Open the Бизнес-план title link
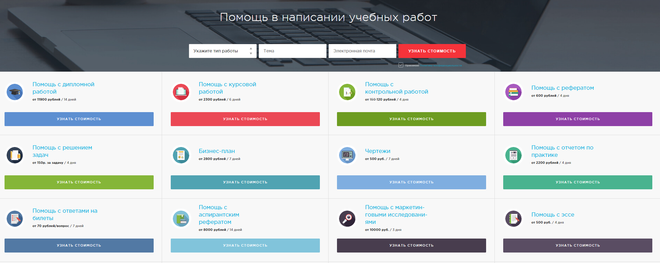Screen dimensions: 660x263 click(217, 151)
